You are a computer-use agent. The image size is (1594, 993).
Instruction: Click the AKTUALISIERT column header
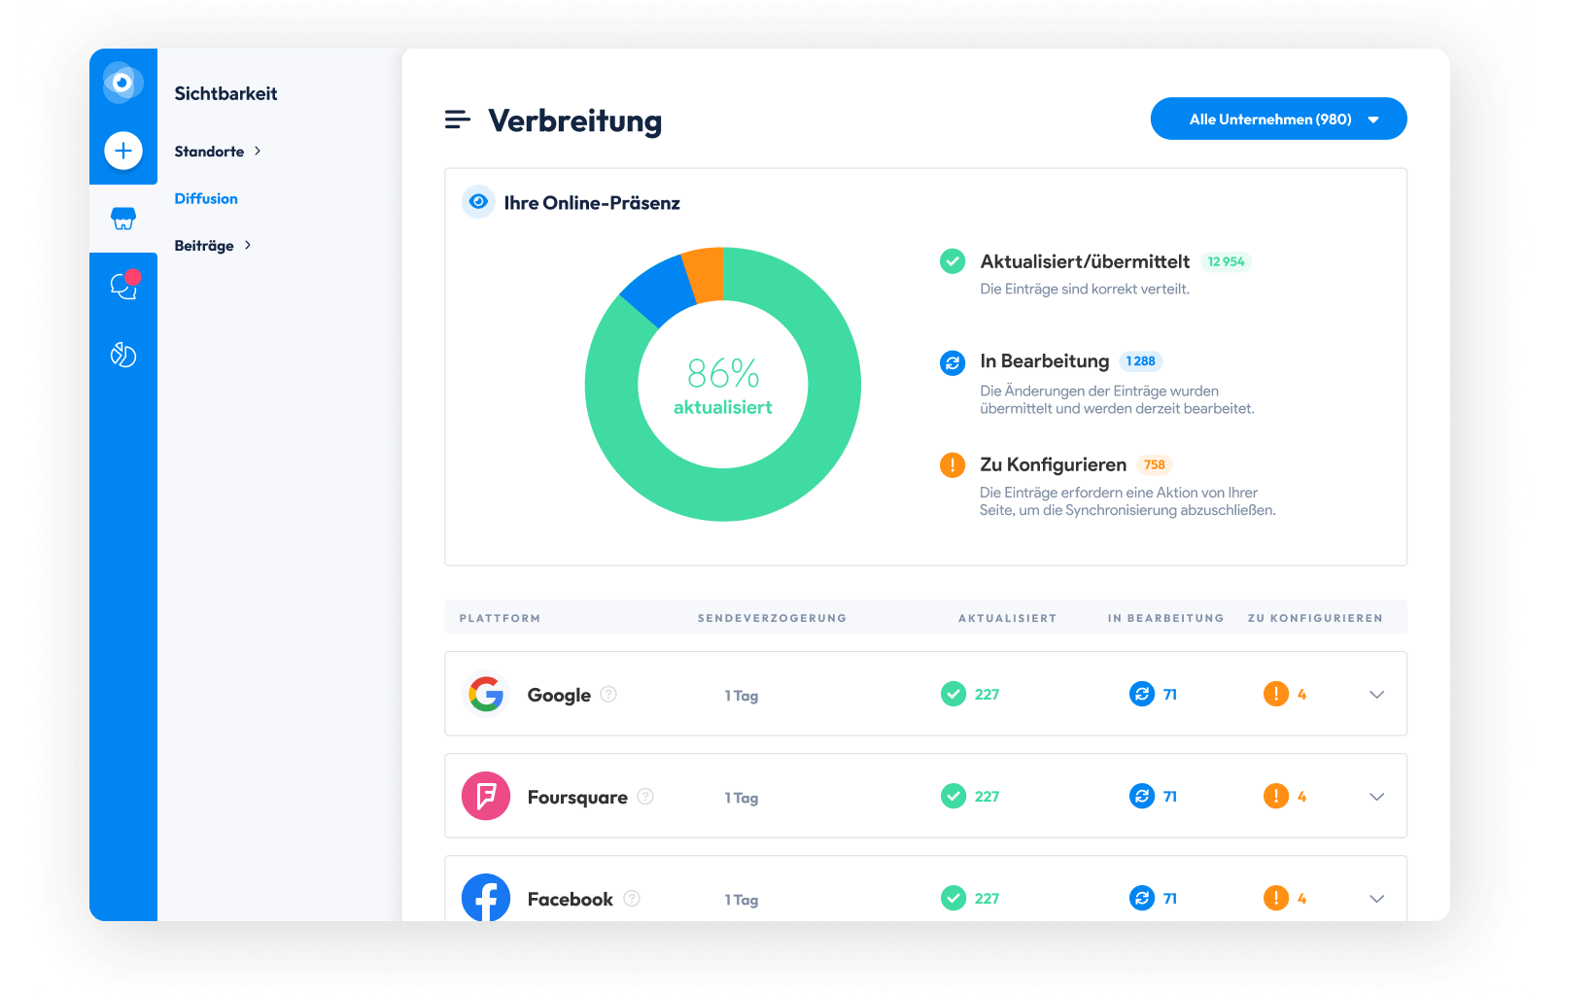(1007, 618)
